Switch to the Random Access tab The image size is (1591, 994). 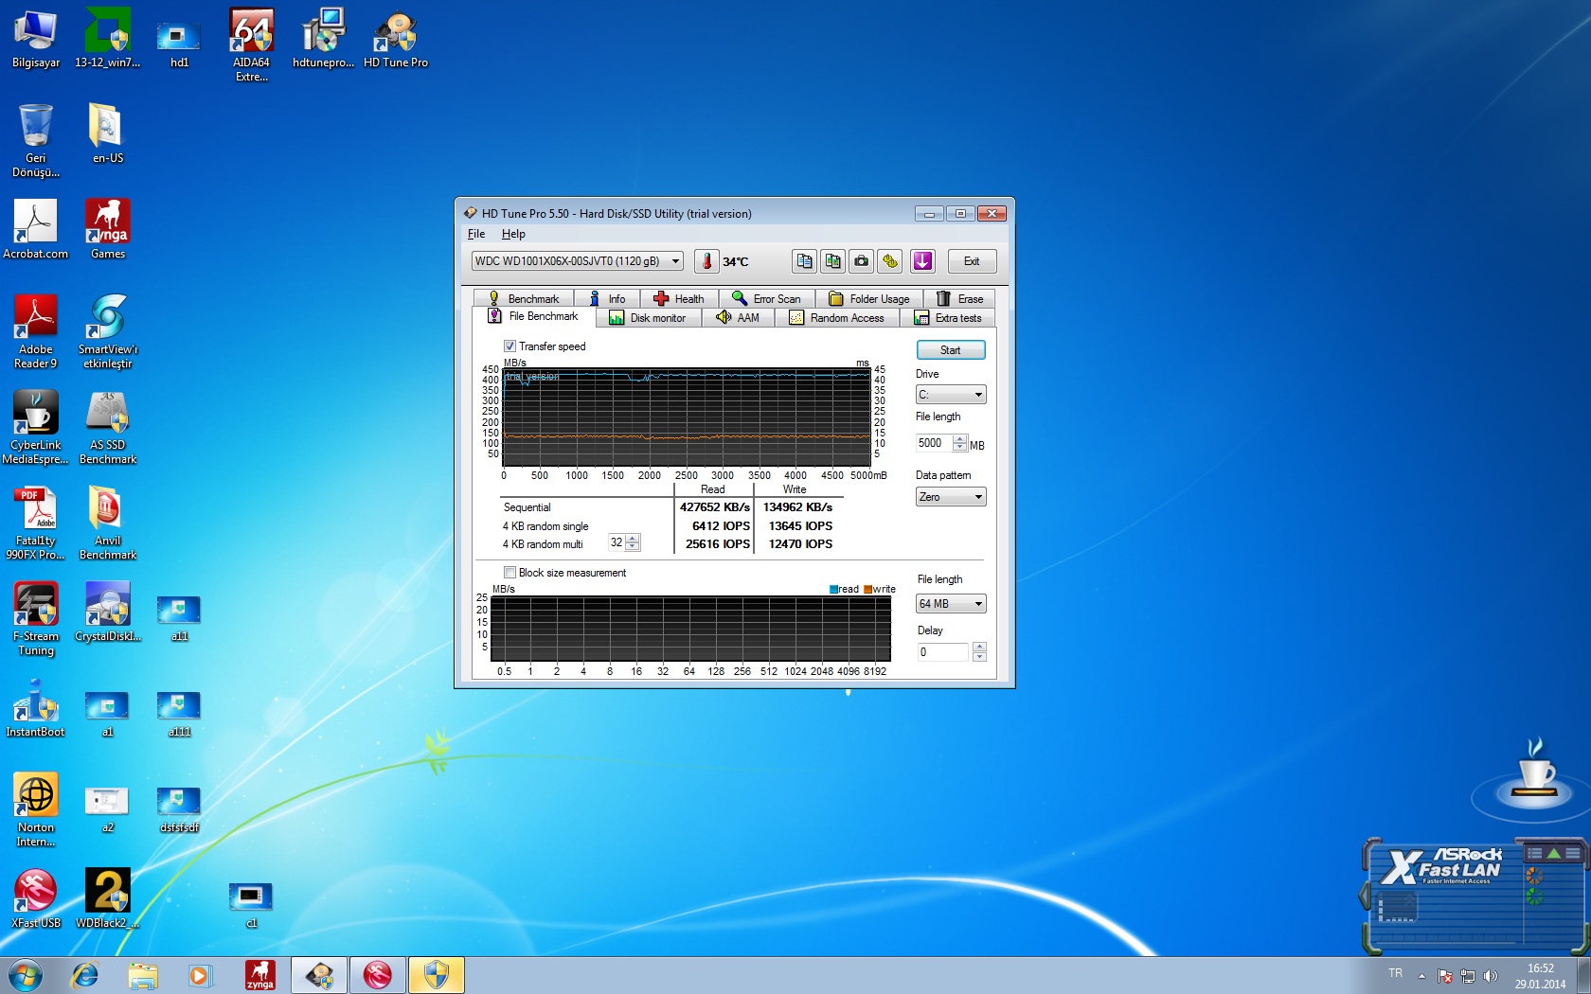coord(836,318)
